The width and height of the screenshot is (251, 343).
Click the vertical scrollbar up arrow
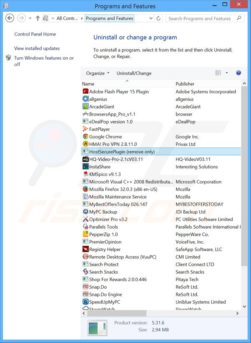point(244,83)
